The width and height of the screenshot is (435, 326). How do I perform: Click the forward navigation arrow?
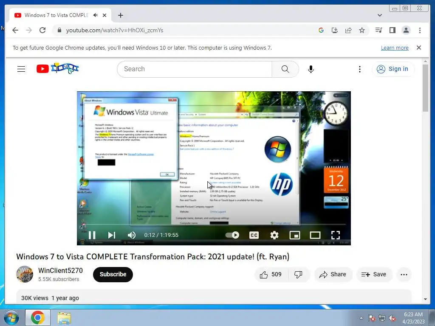click(x=29, y=30)
